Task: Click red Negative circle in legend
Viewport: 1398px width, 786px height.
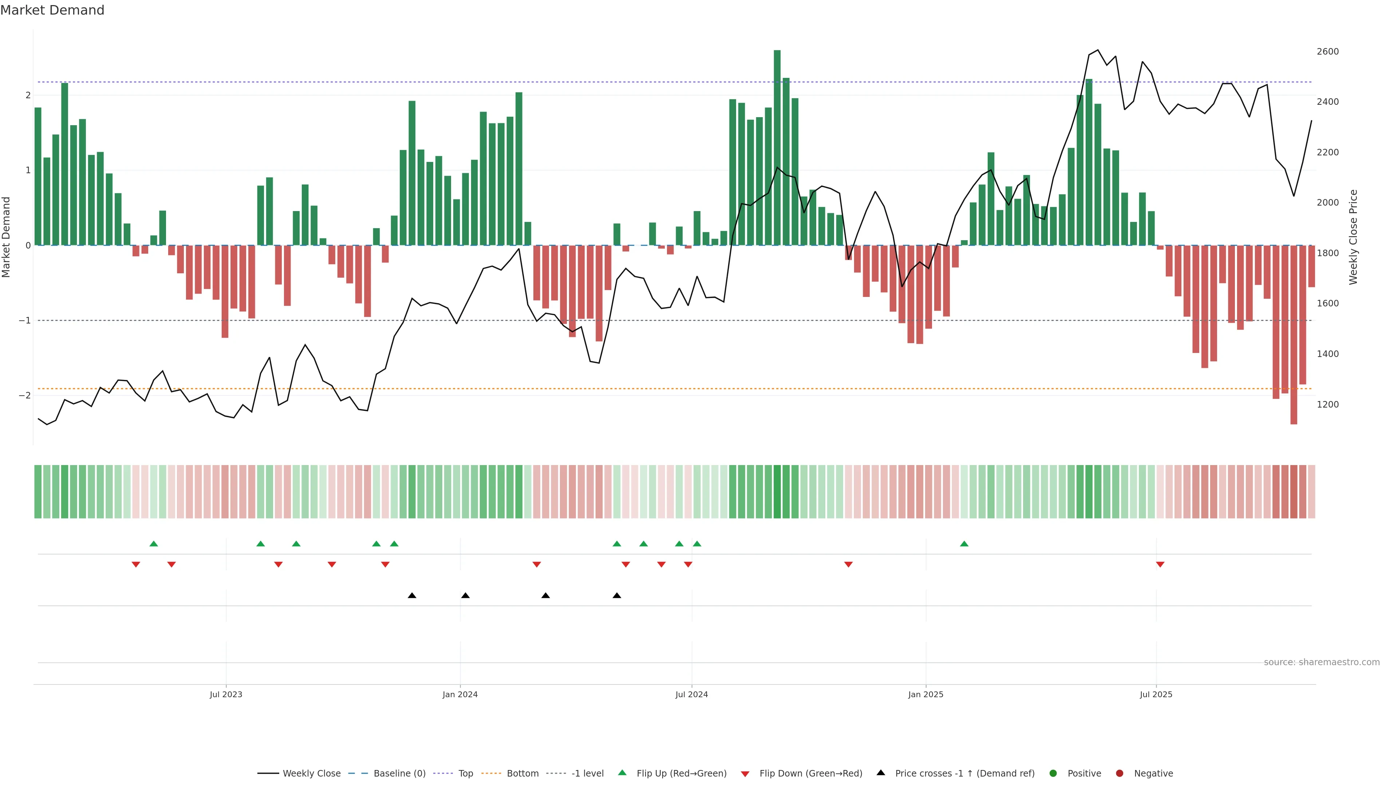Action: (1119, 773)
